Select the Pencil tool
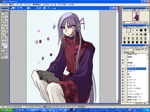Screen dimensions: 150x112 point(6,25)
